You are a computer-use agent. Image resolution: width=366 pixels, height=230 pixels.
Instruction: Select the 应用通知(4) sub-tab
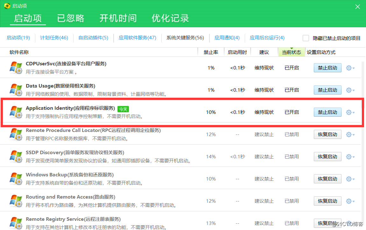click(x=227, y=38)
